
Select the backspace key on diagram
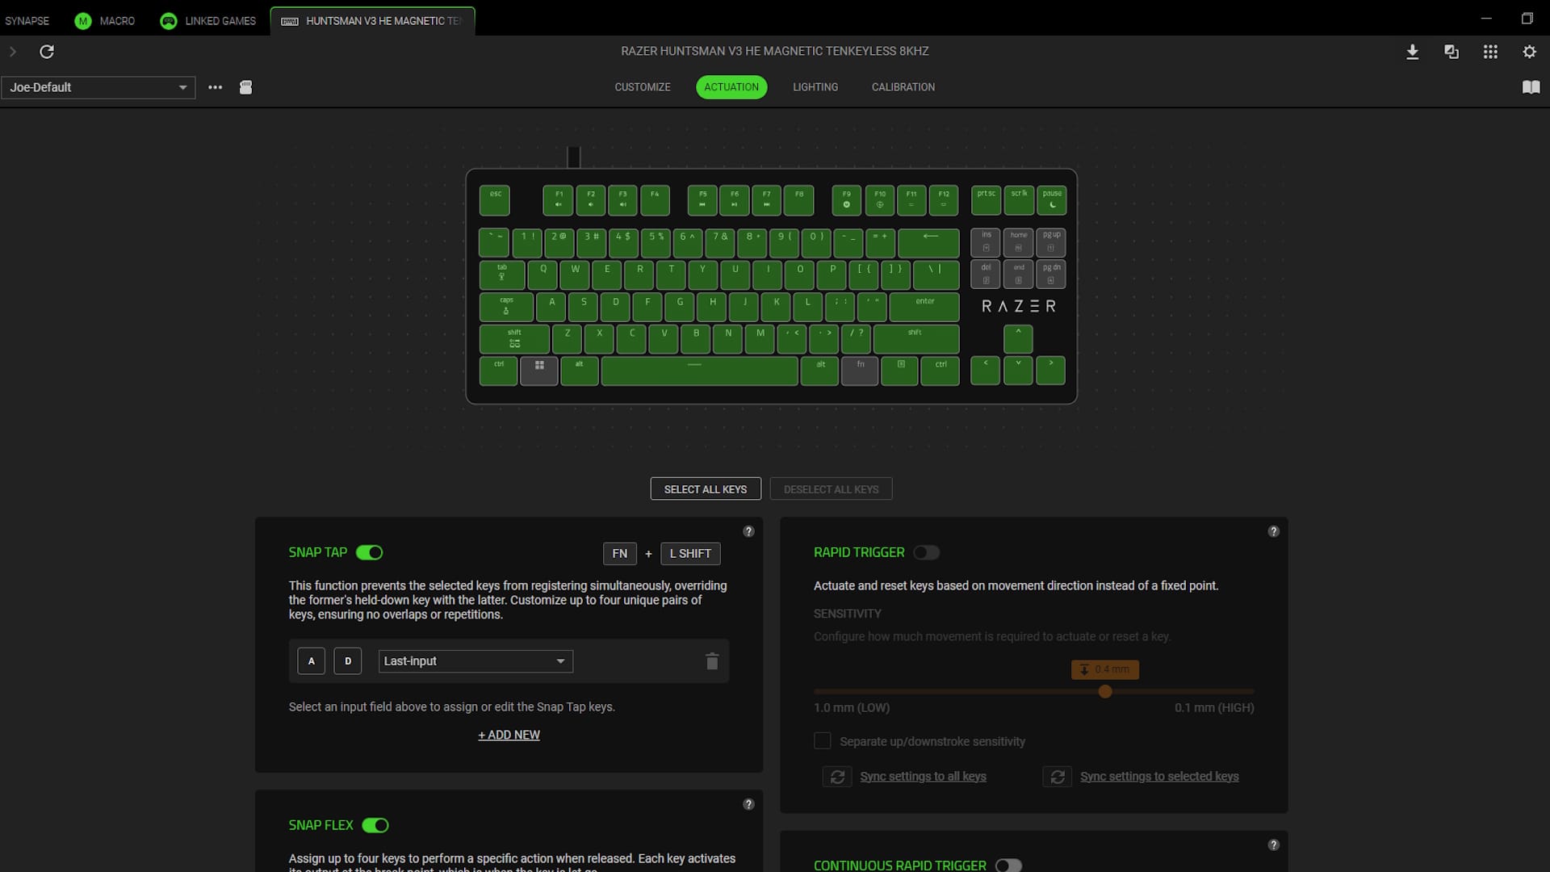928,242
